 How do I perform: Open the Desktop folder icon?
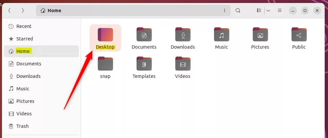tap(105, 34)
